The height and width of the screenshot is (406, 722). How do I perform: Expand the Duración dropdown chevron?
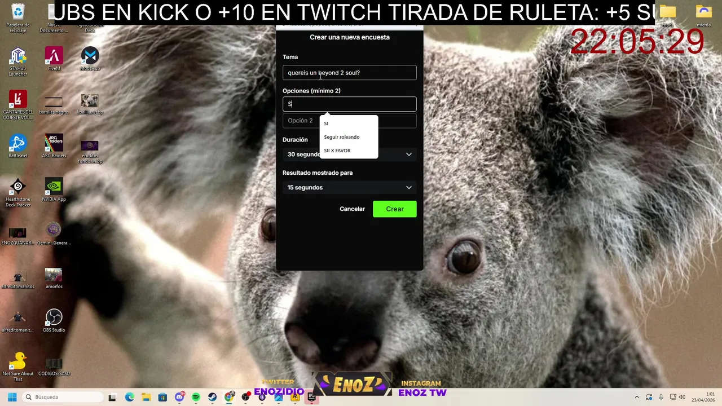click(409, 155)
